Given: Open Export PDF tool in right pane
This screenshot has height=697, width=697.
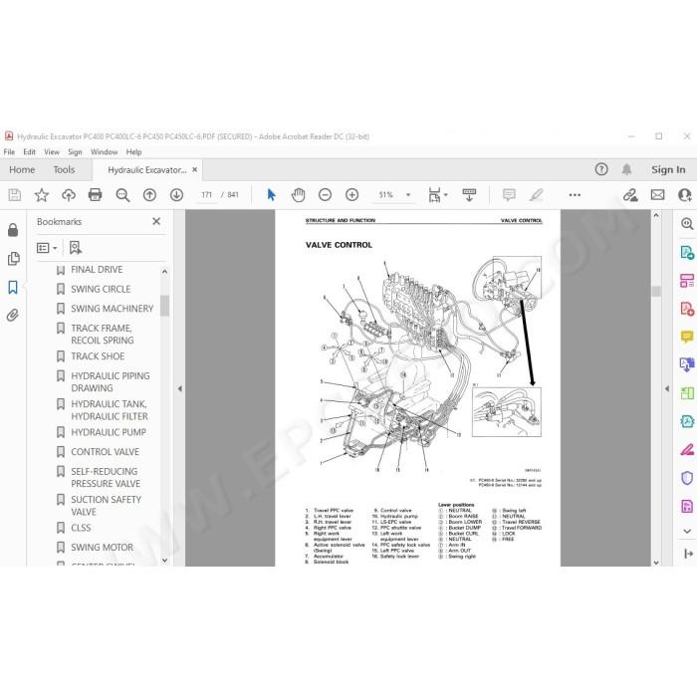Looking at the screenshot, I should pos(687,253).
